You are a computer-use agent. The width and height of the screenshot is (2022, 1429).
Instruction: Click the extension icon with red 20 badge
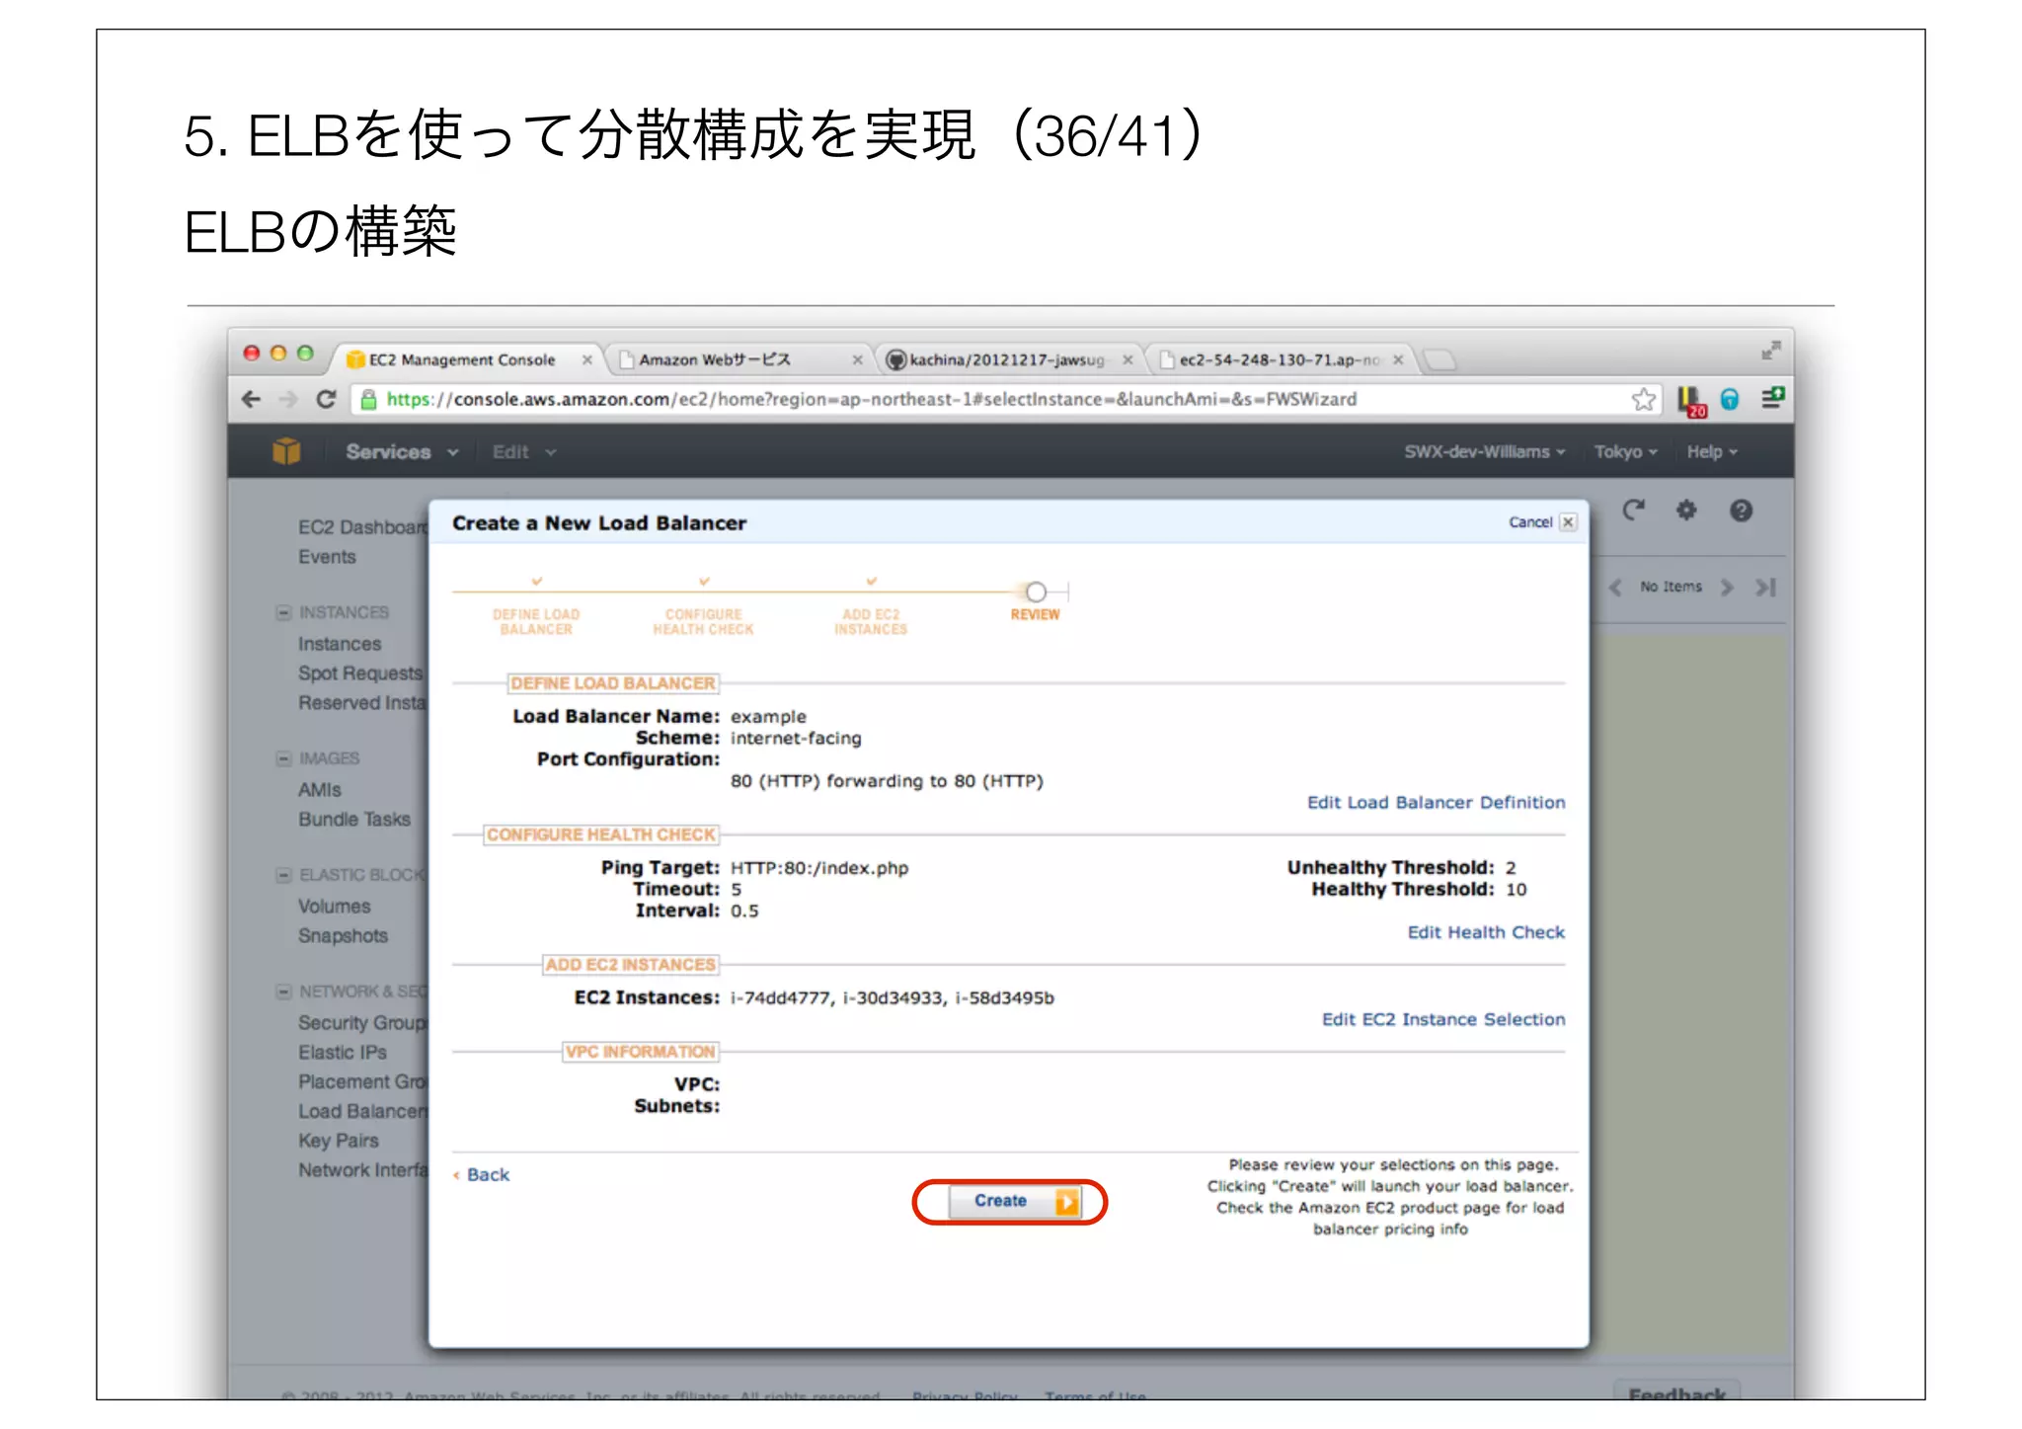tap(1691, 400)
